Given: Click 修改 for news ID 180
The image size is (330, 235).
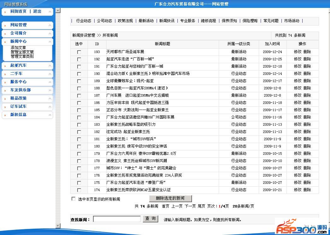Looking at the screenshot, I should (298, 146).
